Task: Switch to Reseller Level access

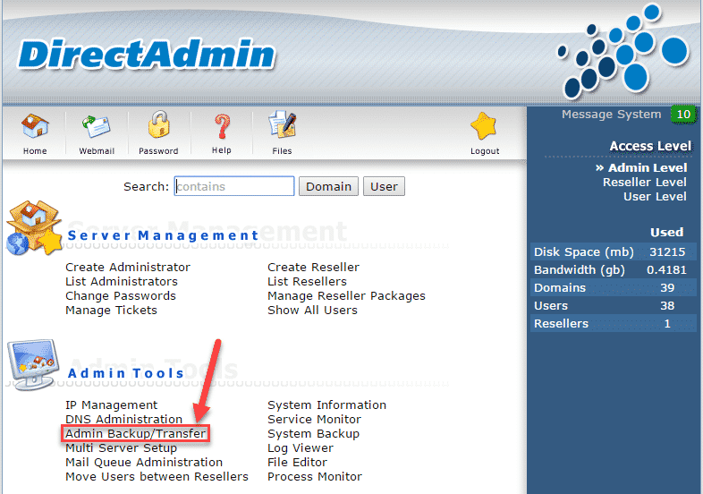Action: 644,183
